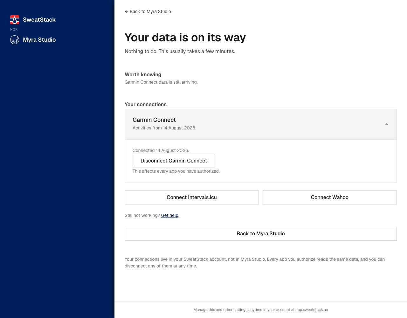Image resolution: width=407 pixels, height=318 pixels.
Task: Click the Myra Studio name in sidebar
Action: [39, 40]
